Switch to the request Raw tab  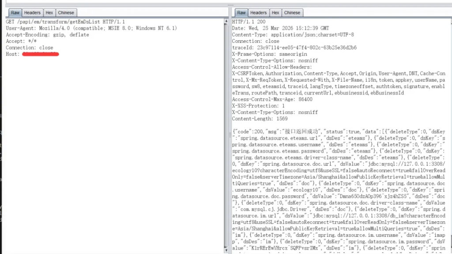click(x=15, y=13)
